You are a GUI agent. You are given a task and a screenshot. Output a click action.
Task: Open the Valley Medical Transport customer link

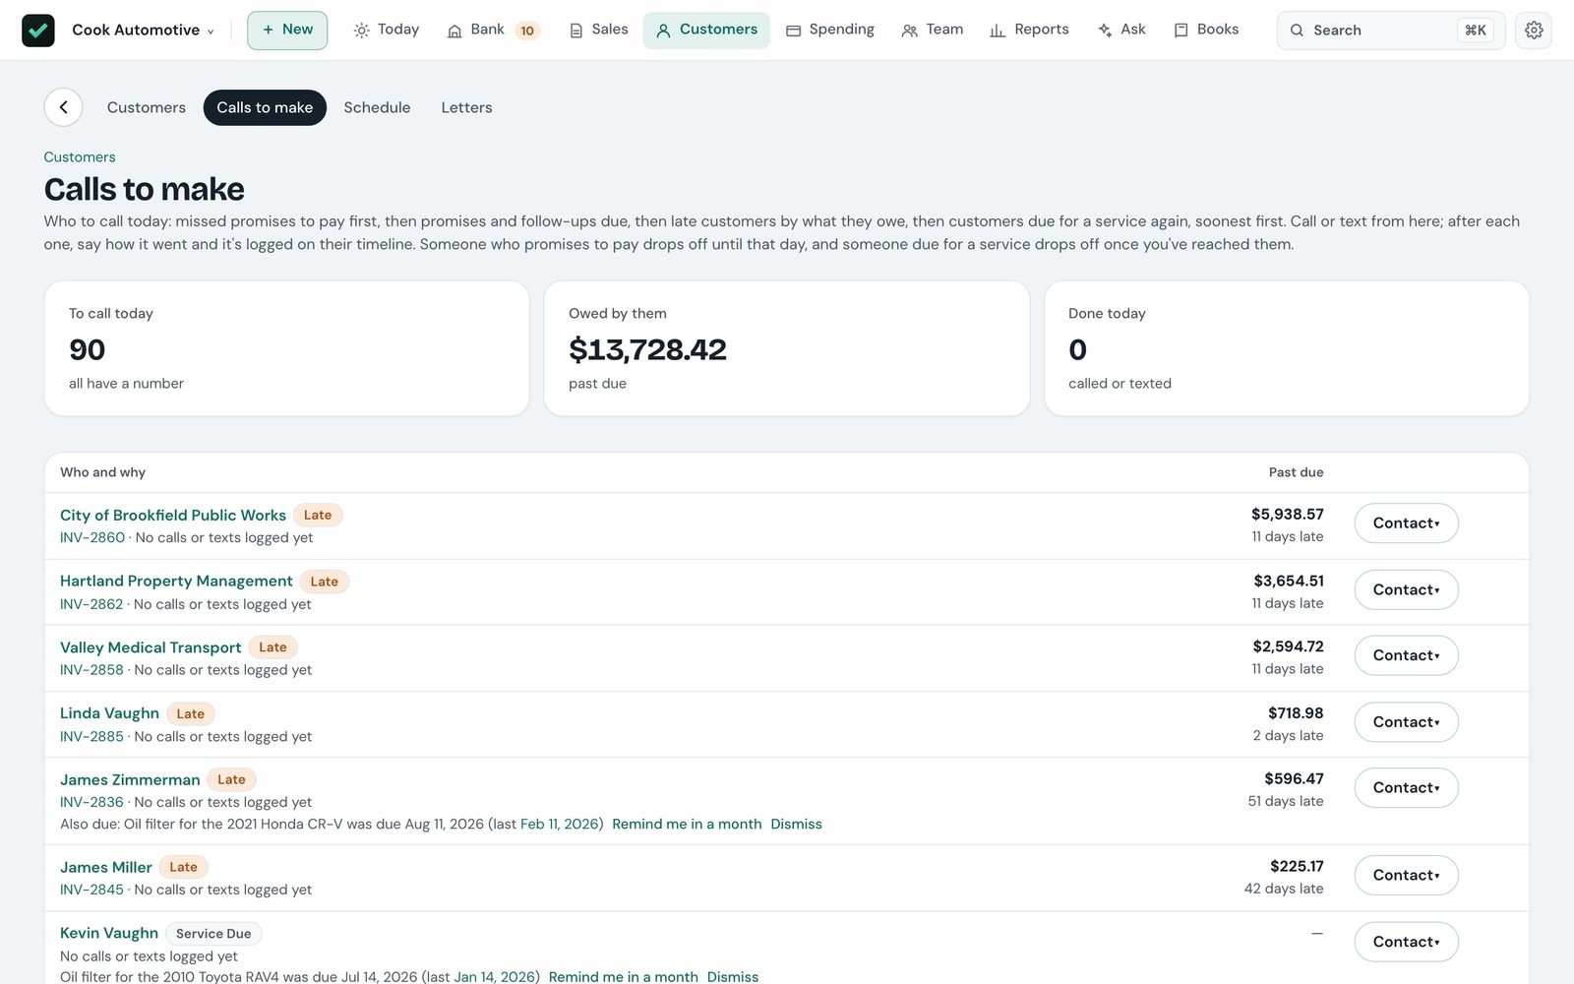pos(151,647)
